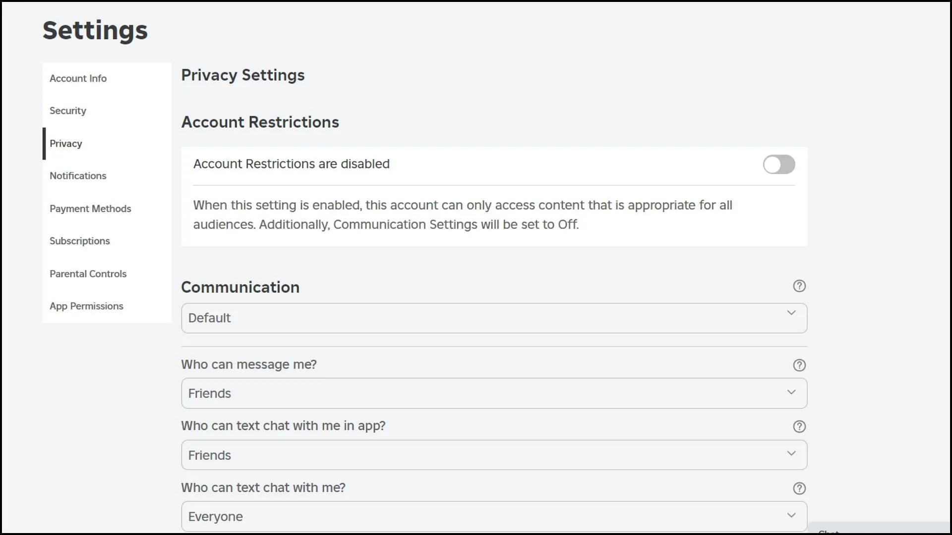Click the 'Who can message me?' help icon

pyautogui.click(x=800, y=365)
